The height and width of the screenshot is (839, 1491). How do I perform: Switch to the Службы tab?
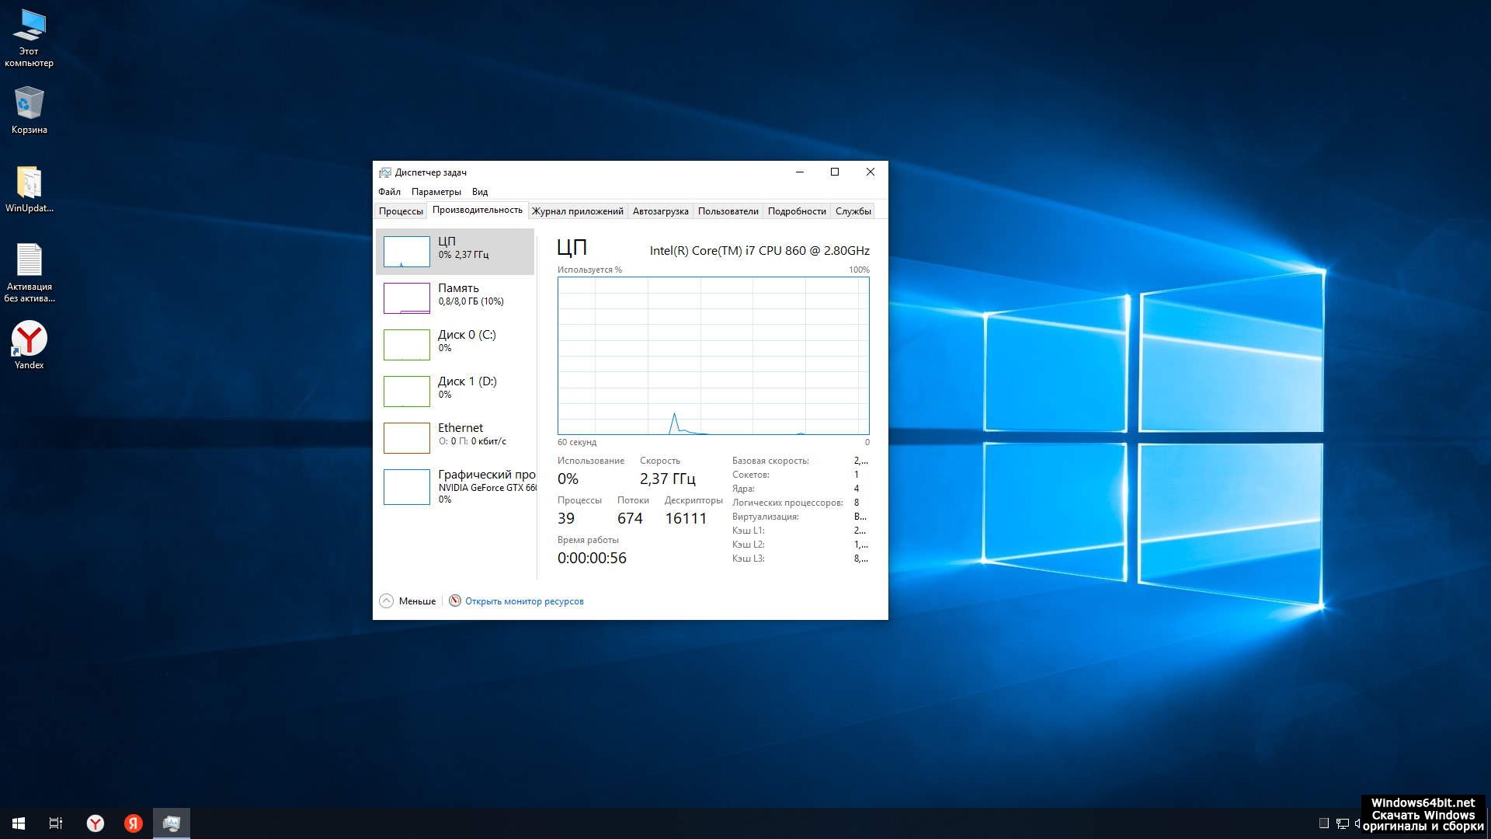[853, 211]
